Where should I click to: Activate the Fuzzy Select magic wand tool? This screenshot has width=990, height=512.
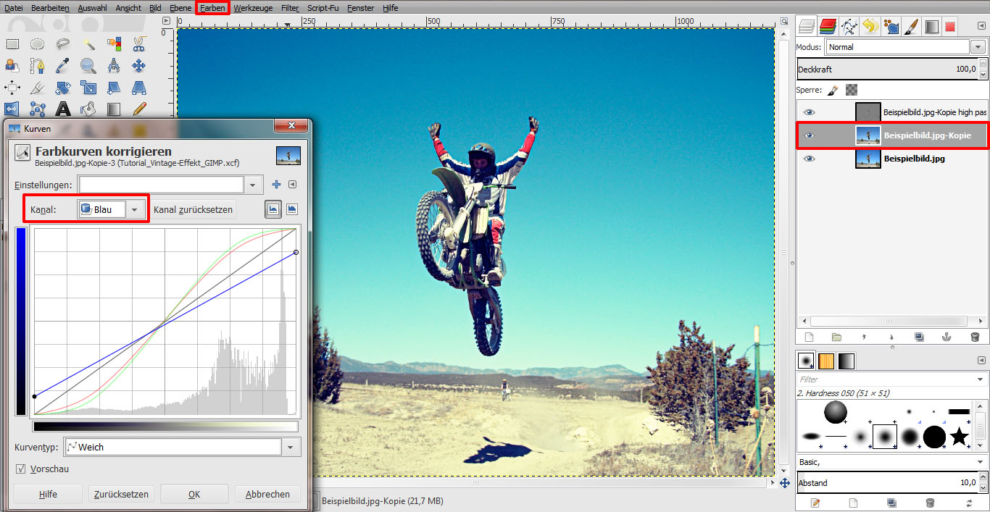pyautogui.click(x=89, y=45)
